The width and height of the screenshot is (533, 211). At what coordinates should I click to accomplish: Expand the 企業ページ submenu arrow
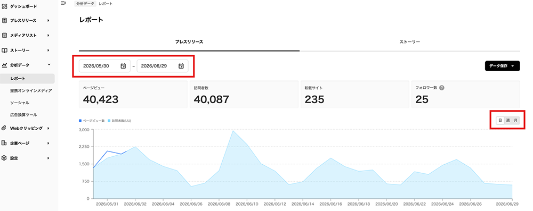click(49, 143)
